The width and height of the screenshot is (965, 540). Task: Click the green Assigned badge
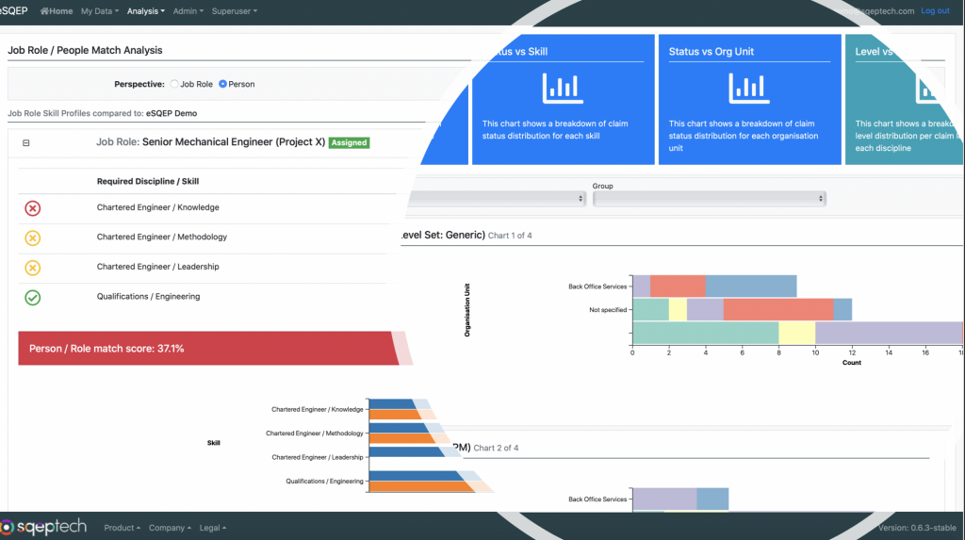(349, 142)
